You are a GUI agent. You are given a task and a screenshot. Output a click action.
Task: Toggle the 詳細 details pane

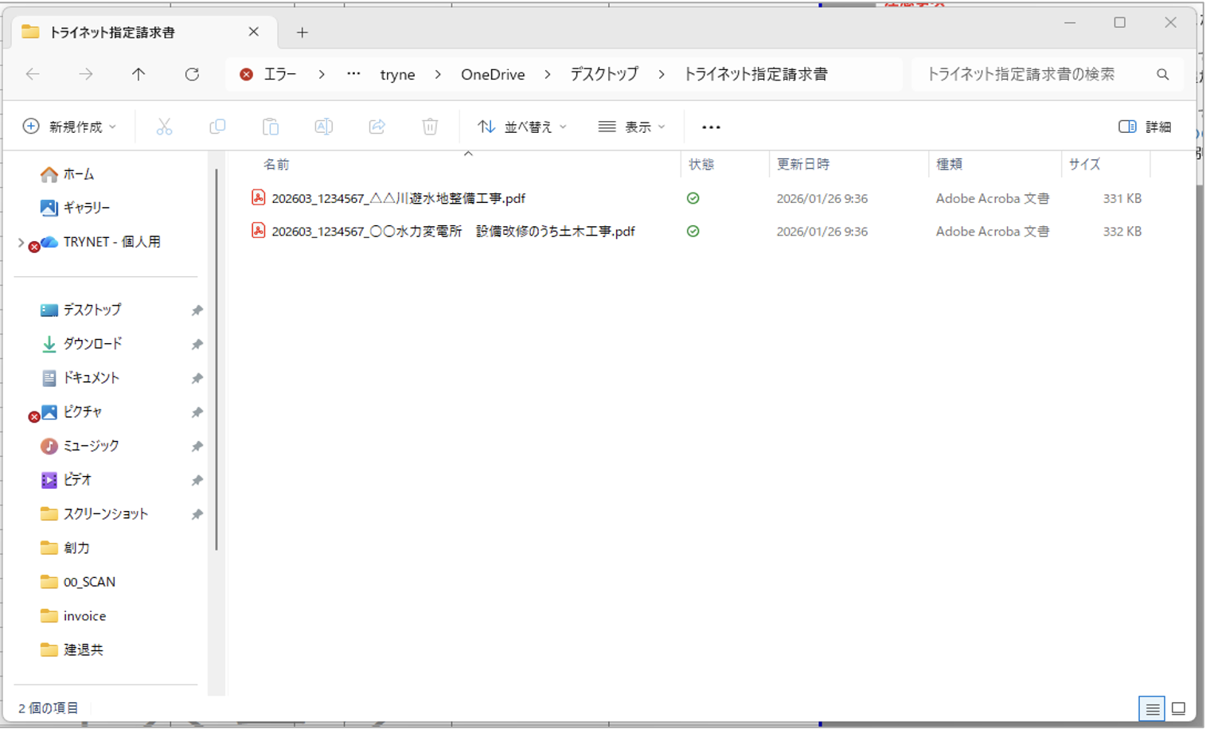tap(1145, 127)
